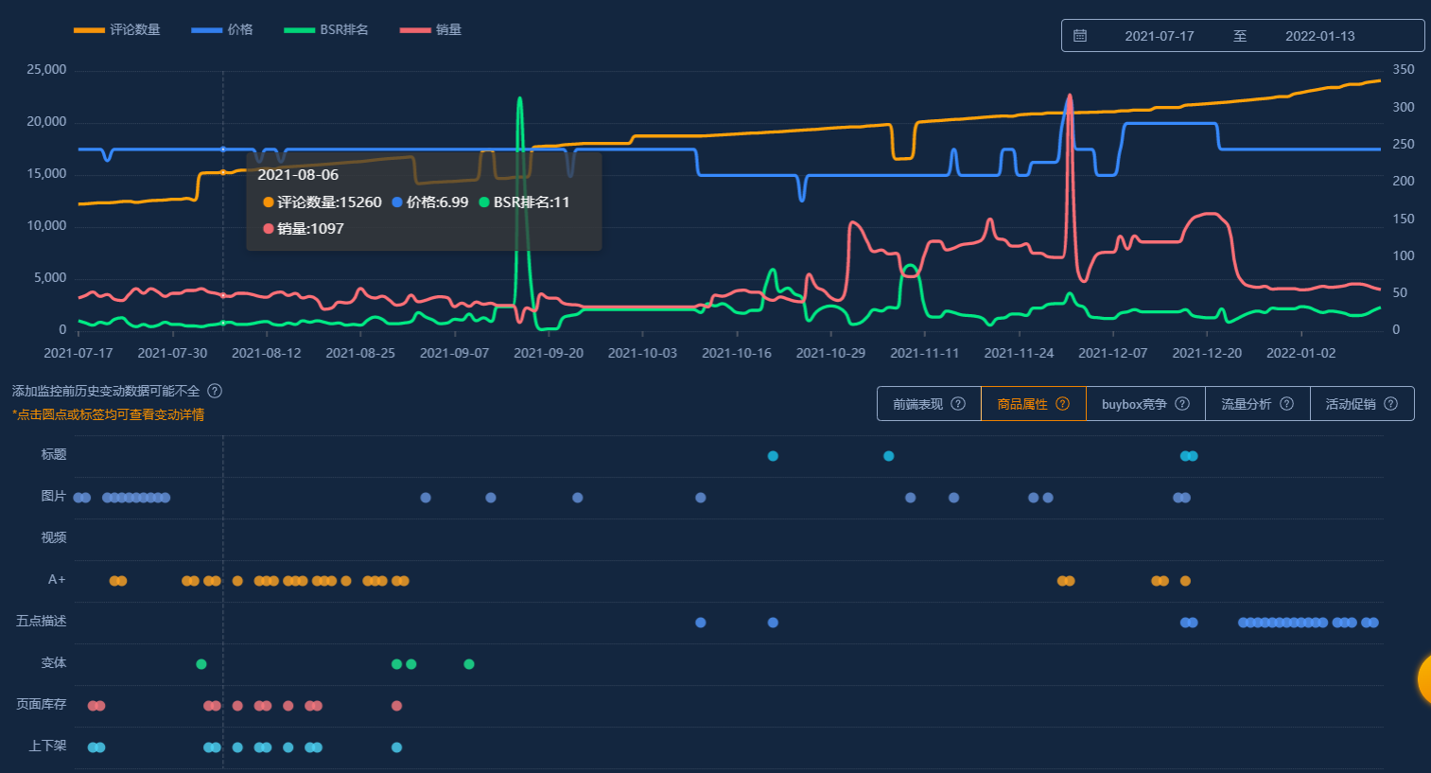Toggle the 价格 legend series
The image size is (1431, 773).
222,30
